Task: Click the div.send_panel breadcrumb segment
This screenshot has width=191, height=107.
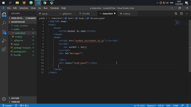Action: click(x=95, y=18)
